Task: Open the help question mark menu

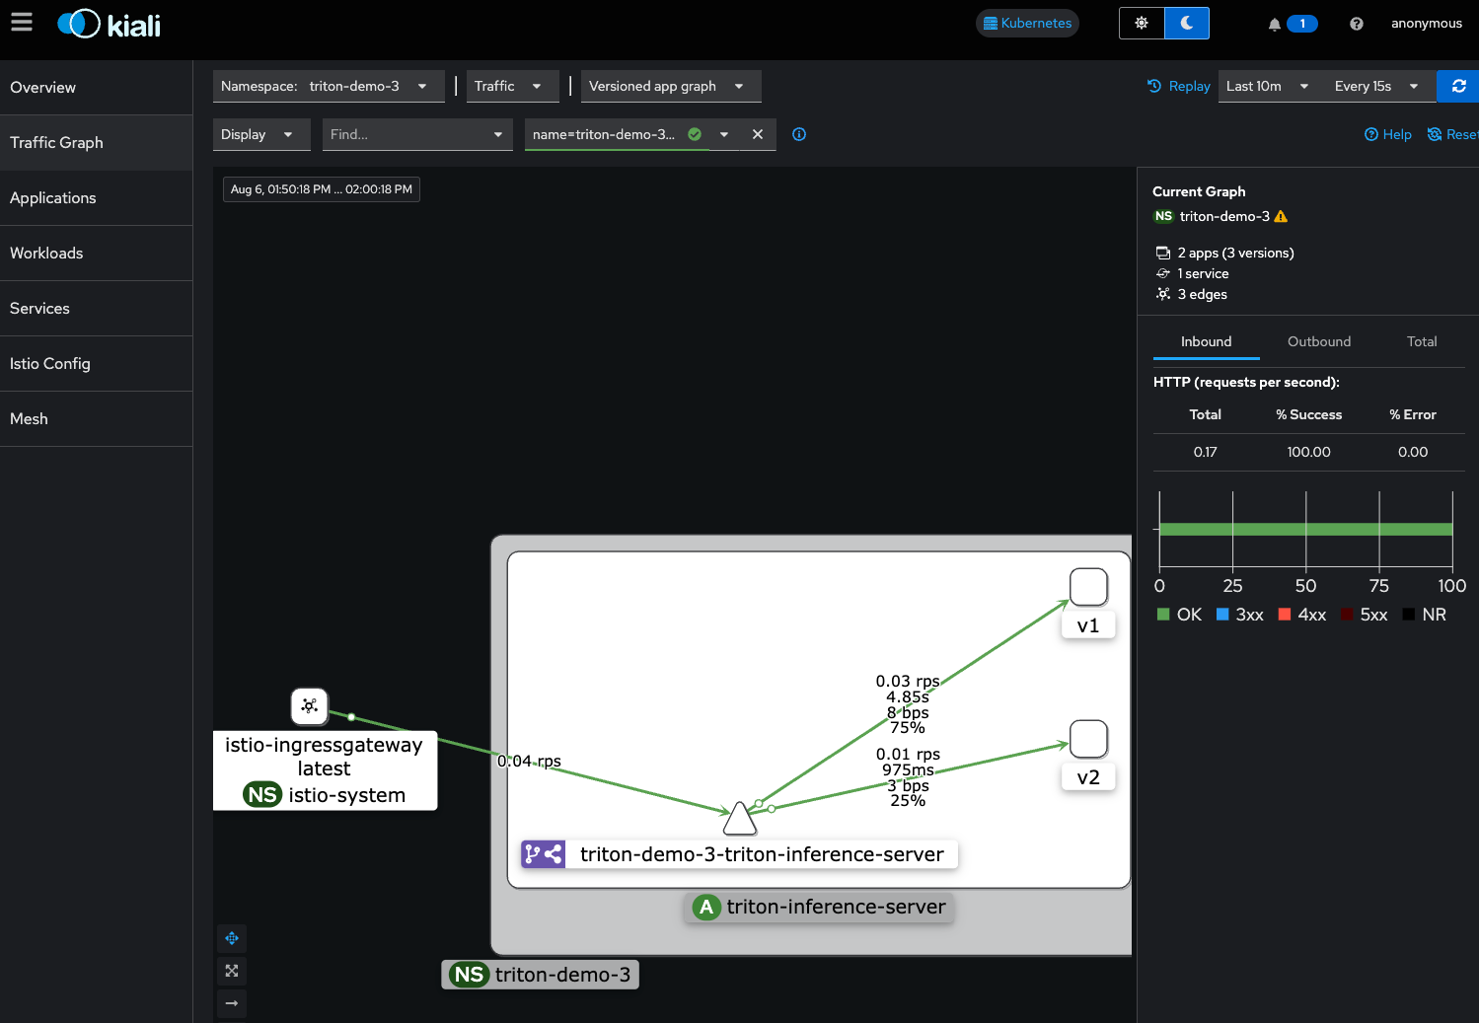Action: 1357,24
